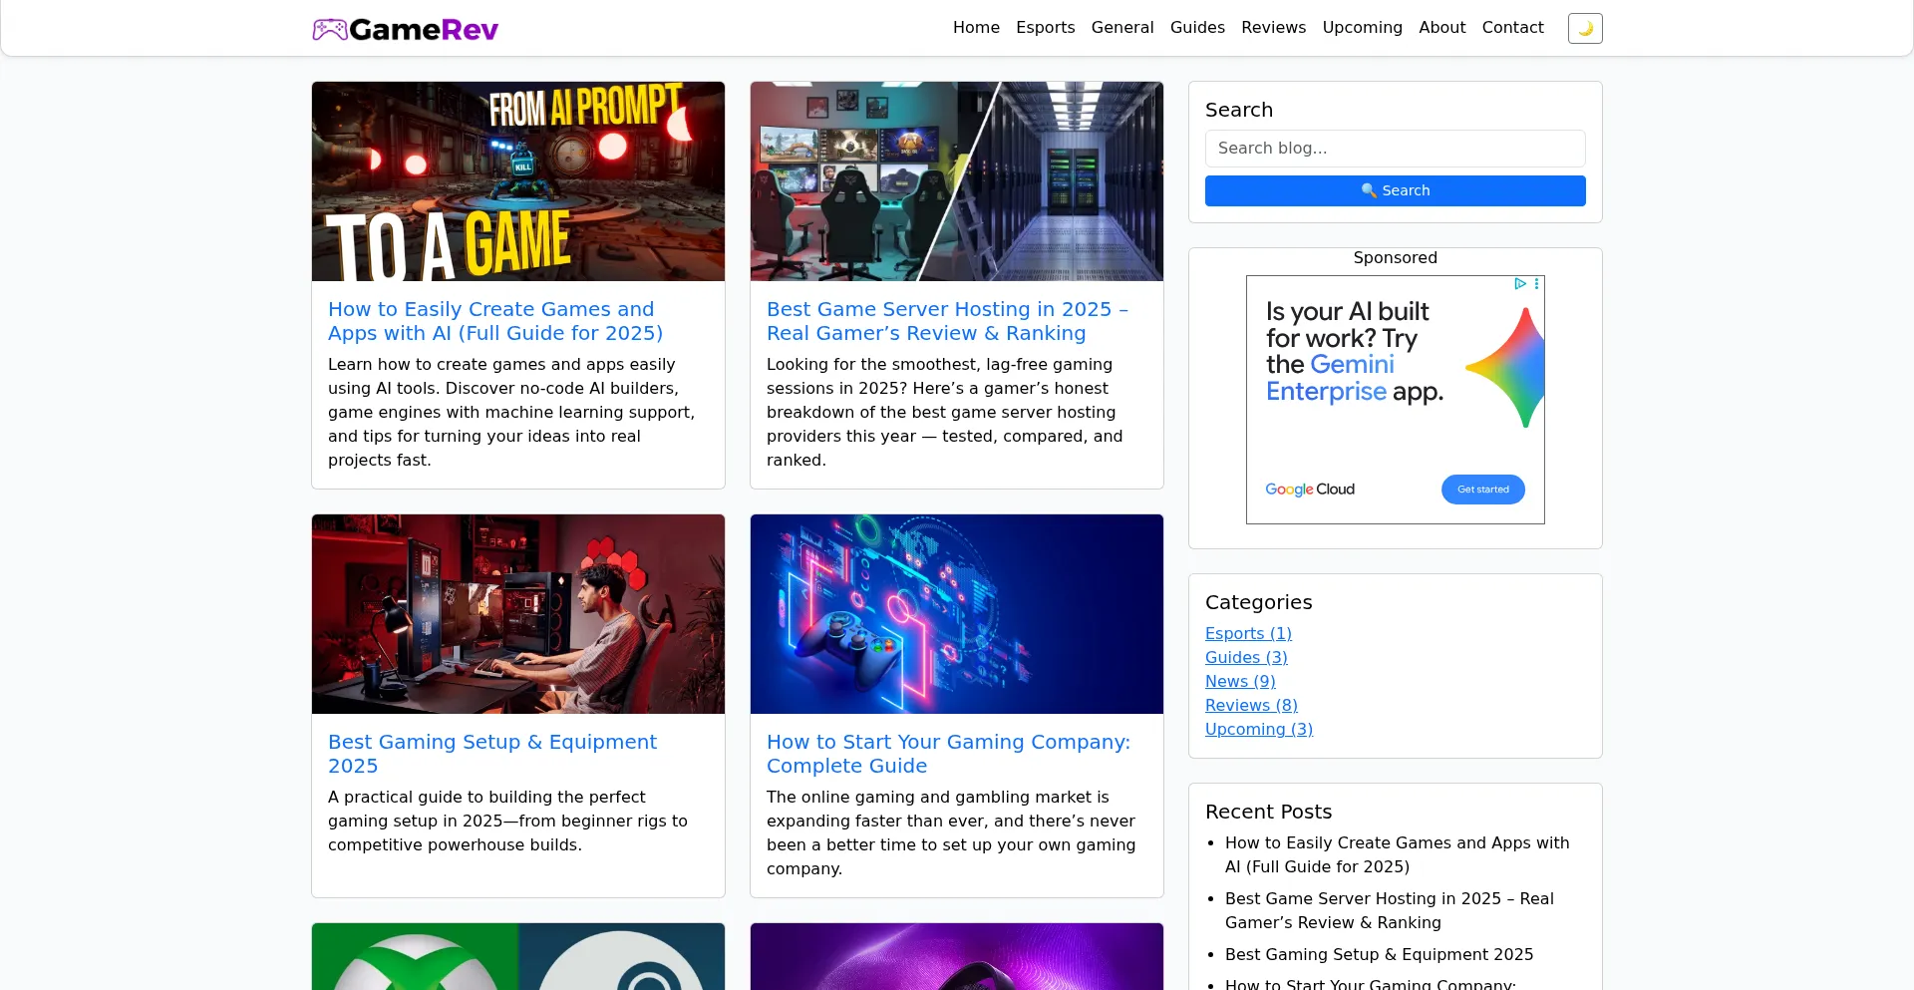Open the Contact page link
This screenshot has width=1914, height=990.
pyautogui.click(x=1512, y=28)
